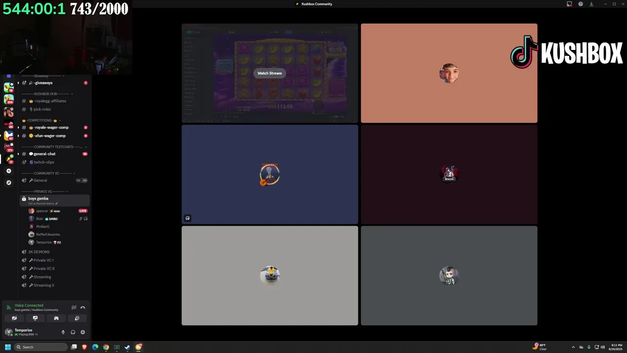Click the download update icon in title bar

pos(591,4)
